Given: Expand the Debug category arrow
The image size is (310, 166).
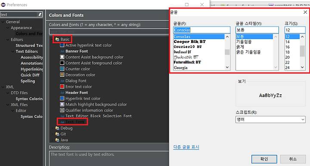Looking at the screenshot, I should tap(53, 128).
